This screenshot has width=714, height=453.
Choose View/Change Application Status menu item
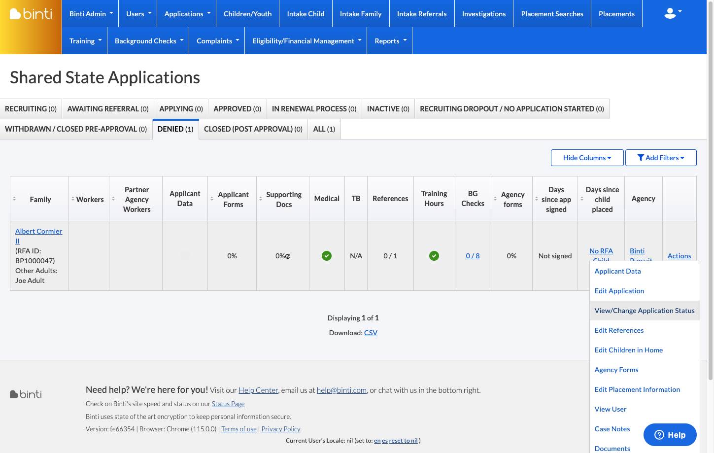[645, 311]
